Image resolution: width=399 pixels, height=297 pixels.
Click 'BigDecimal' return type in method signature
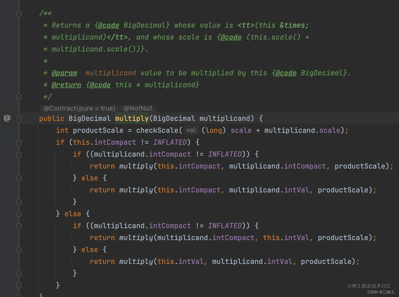(90, 118)
